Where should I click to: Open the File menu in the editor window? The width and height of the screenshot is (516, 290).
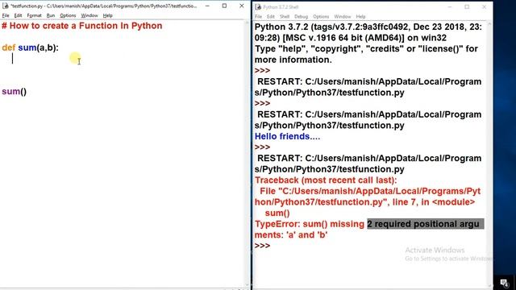pos(6,15)
